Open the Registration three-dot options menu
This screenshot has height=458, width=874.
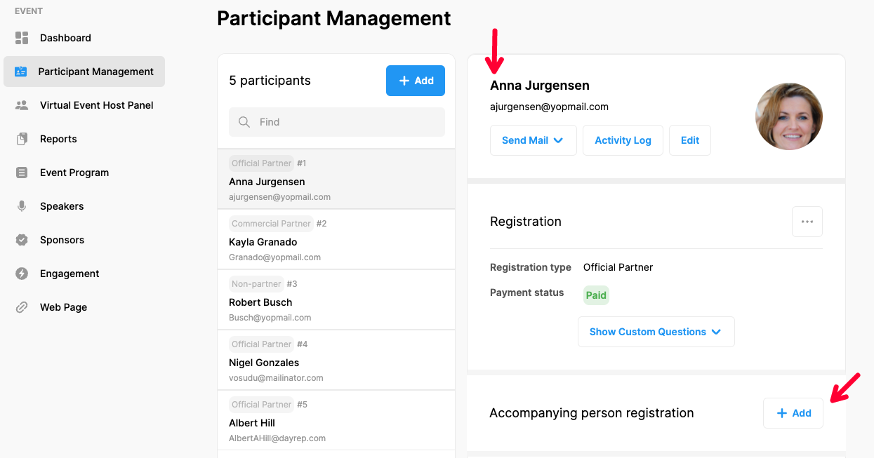[x=807, y=221]
